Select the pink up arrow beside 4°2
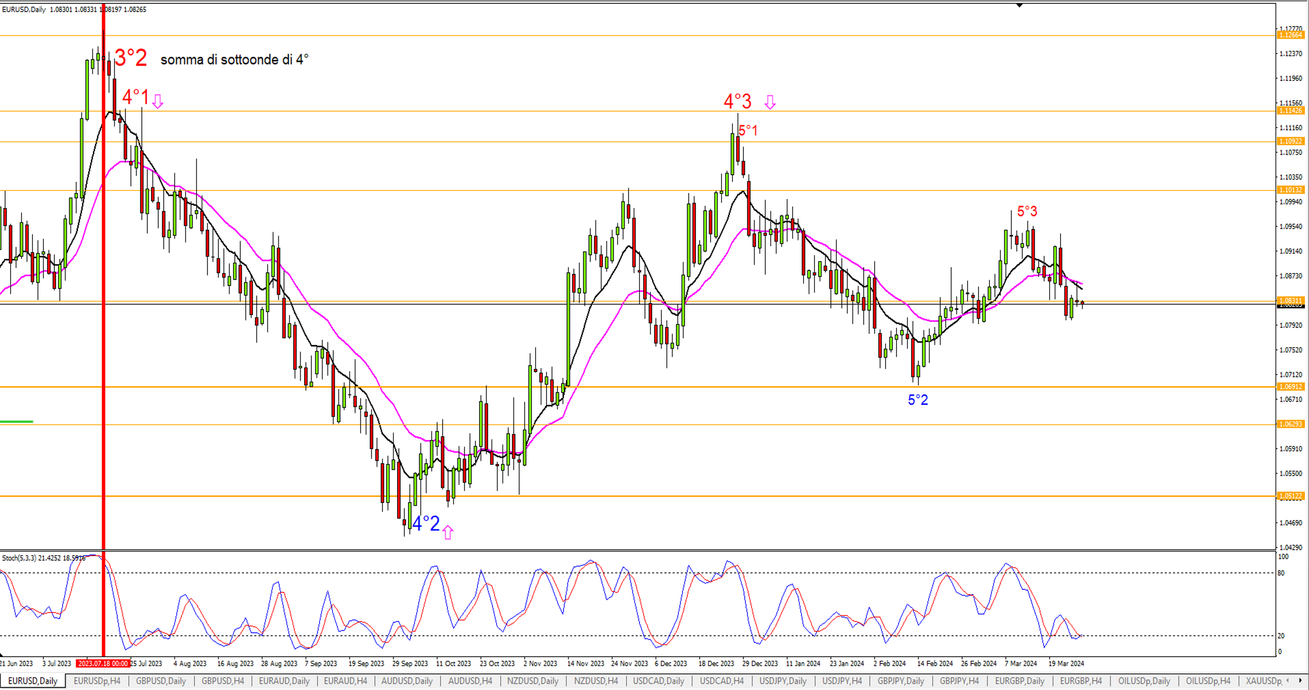 pos(448,532)
